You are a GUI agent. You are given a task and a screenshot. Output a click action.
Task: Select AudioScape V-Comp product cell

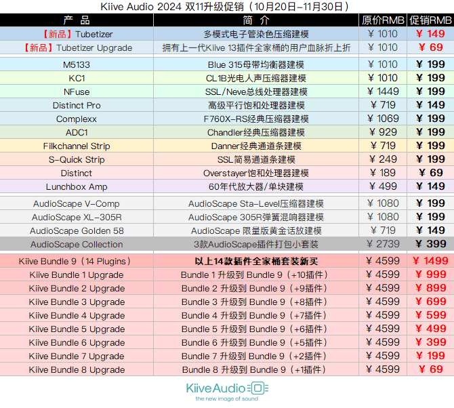pos(77,203)
